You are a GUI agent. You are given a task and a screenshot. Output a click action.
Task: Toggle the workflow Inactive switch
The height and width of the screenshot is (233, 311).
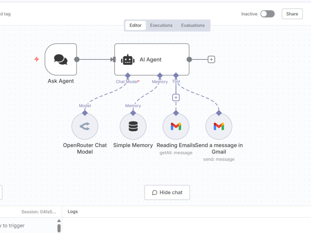267,14
